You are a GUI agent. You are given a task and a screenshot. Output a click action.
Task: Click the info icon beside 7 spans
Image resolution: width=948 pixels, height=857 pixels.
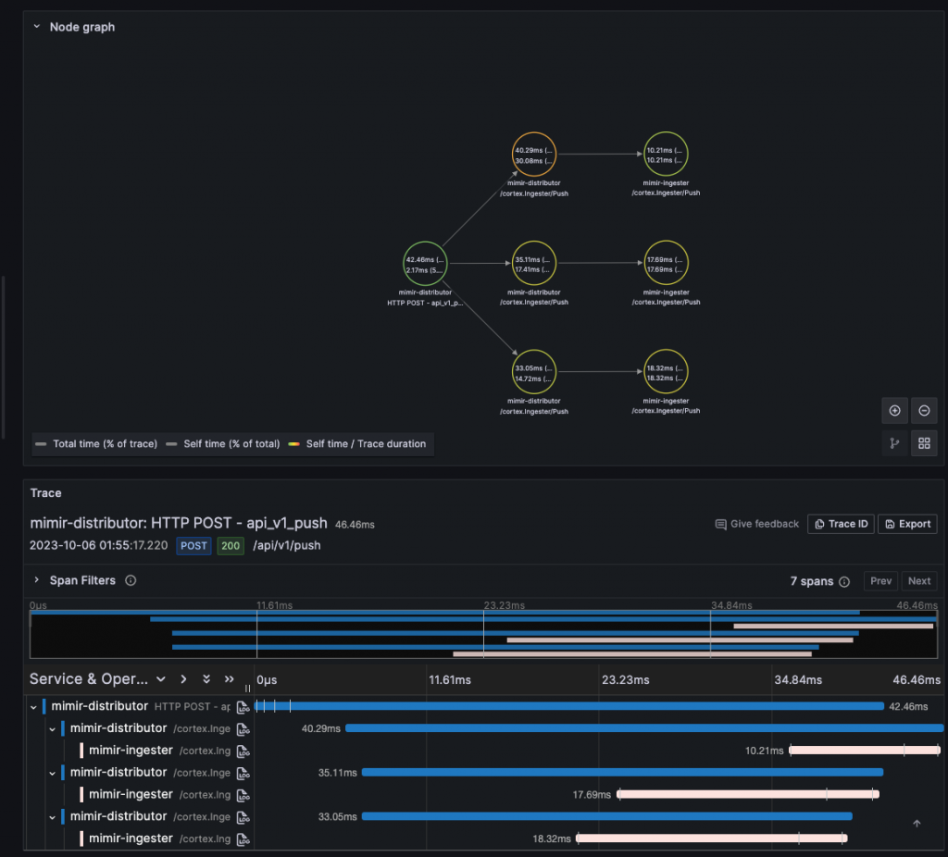tap(844, 581)
